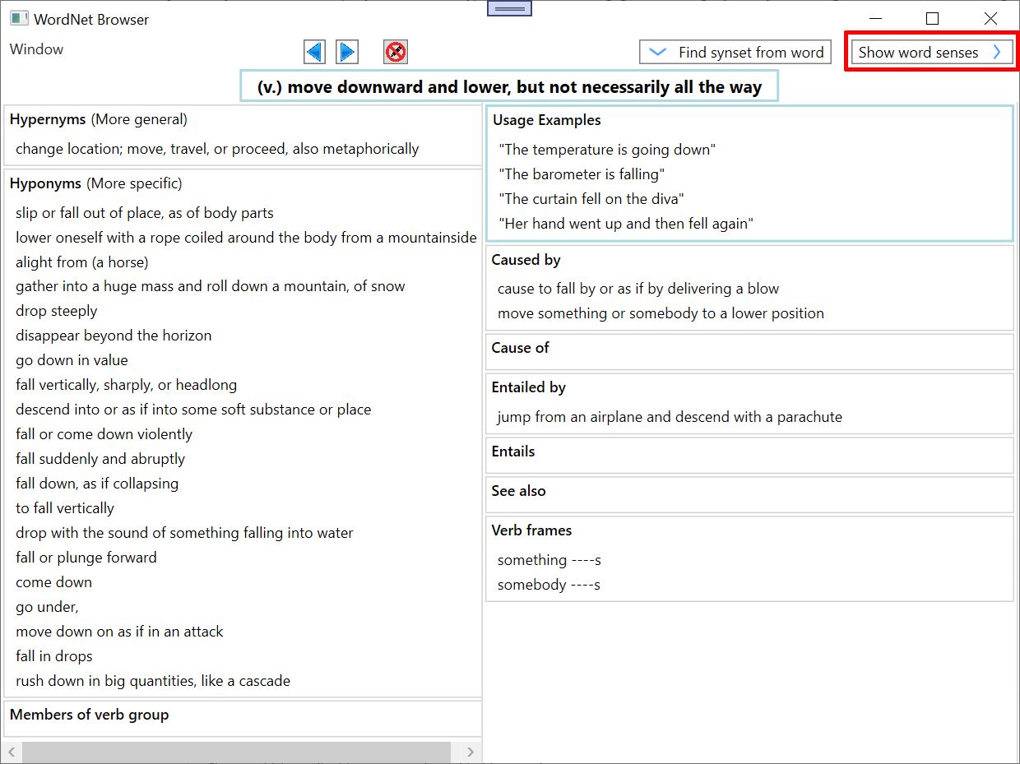The height and width of the screenshot is (764, 1020).
Task: Click the handle bar above the title
Action: (x=509, y=8)
